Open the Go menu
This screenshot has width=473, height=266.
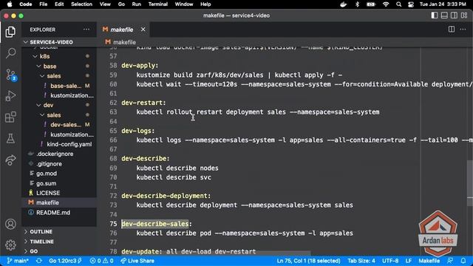(121, 4)
